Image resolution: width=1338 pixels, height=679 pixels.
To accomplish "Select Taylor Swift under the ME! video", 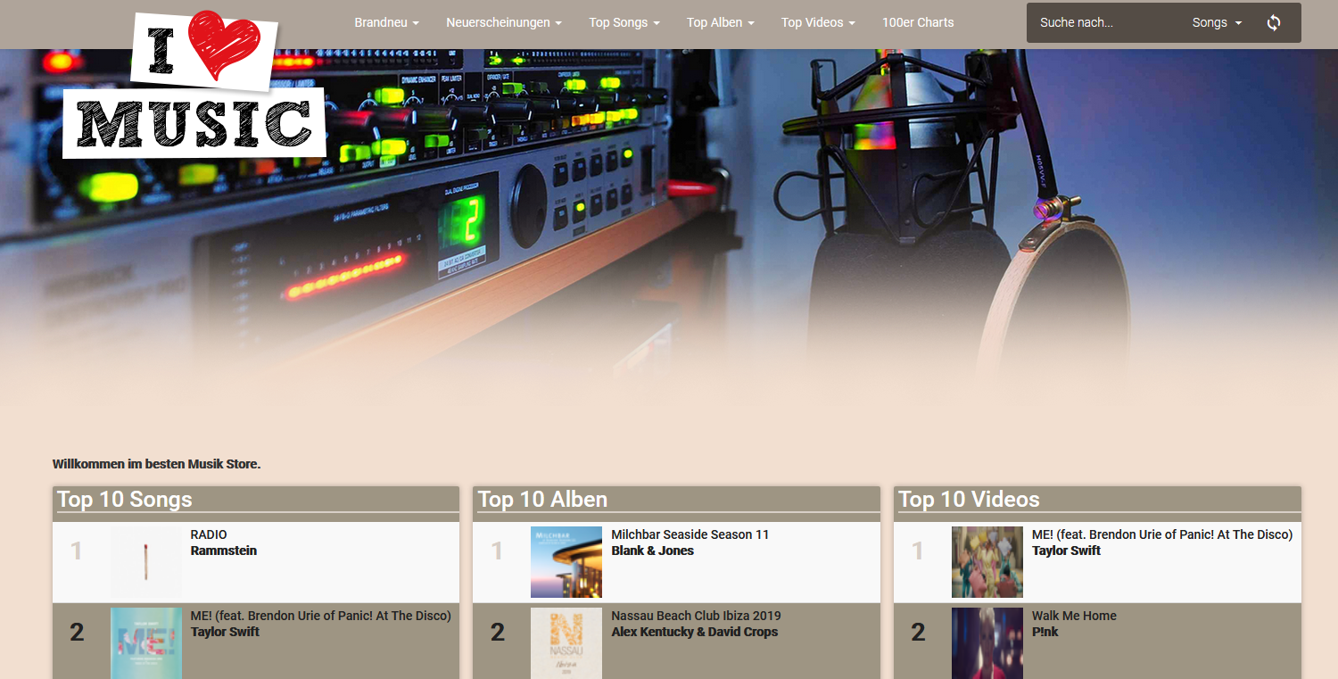I will pyautogui.click(x=1066, y=551).
